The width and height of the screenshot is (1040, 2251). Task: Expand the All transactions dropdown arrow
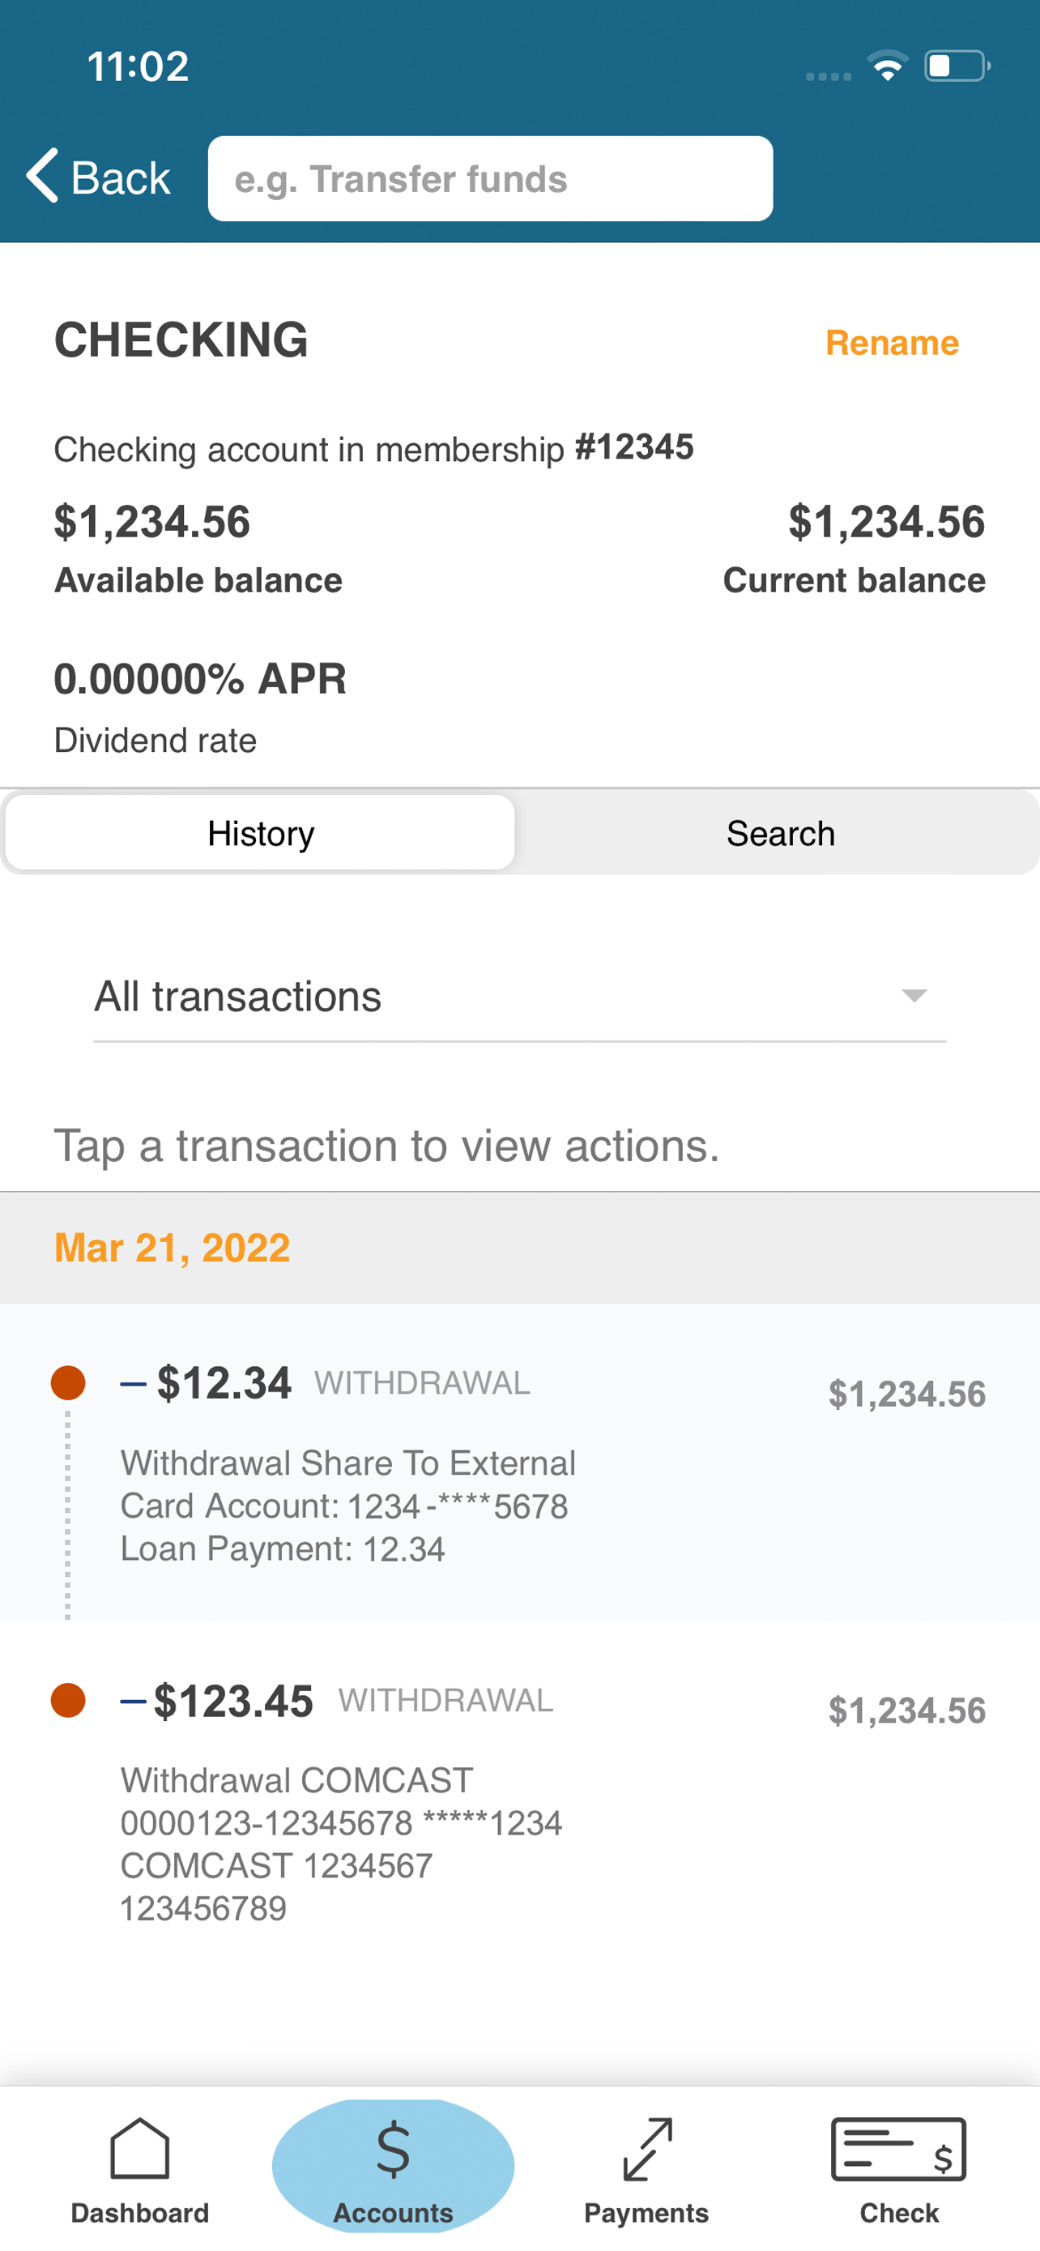click(x=914, y=996)
